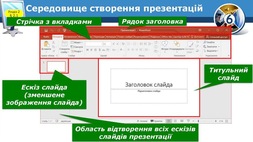Click the bulleted list icon
Image resolution: width=253 pixels, height=142 pixels.
[x=129, y=44]
